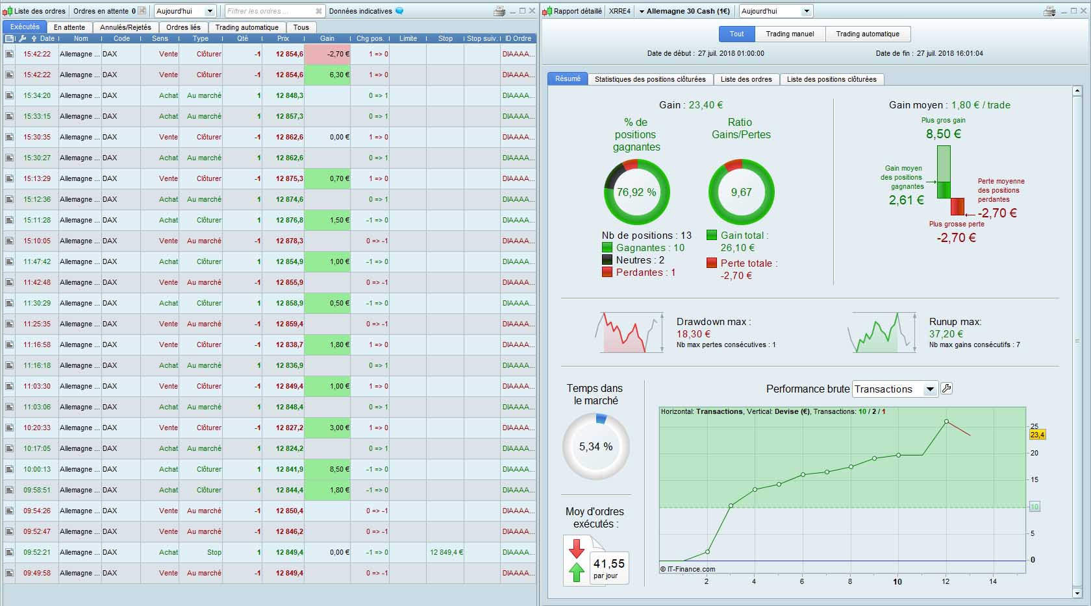Image resolution: width=1091 pixels, height=606 pixels.
Task: Click the candlestick icon of Rapport détaillé window
Action: pyautogui.click(x=547, y=11)
